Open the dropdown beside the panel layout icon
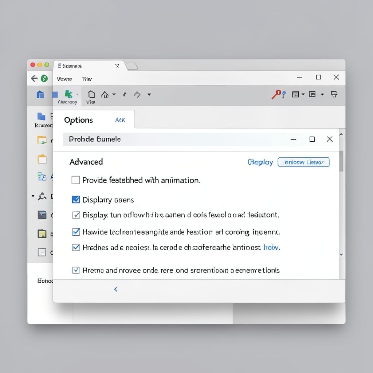373x373 pixels. [303, 94]
